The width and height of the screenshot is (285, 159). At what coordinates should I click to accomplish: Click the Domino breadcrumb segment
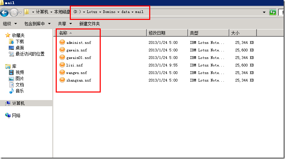[x=109, y=12]
